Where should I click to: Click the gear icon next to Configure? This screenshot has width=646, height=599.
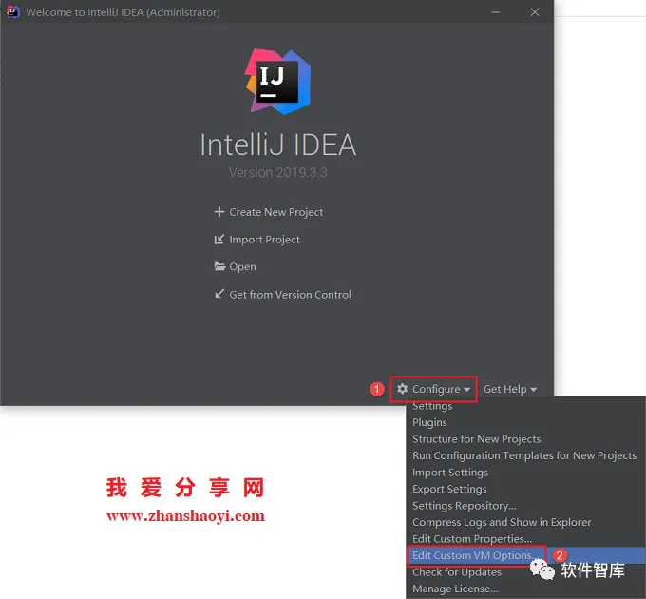click(402, 389)
